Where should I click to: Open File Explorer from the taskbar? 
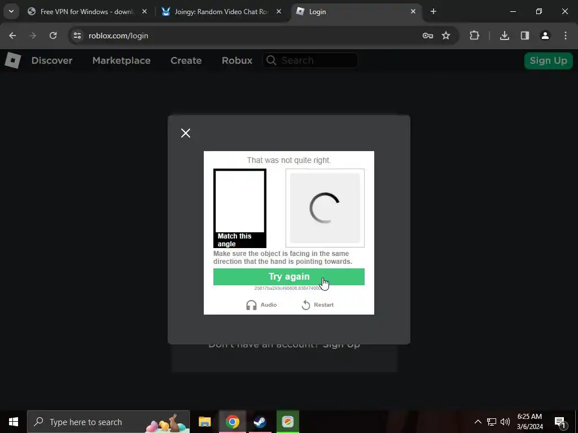coord(204,422)
